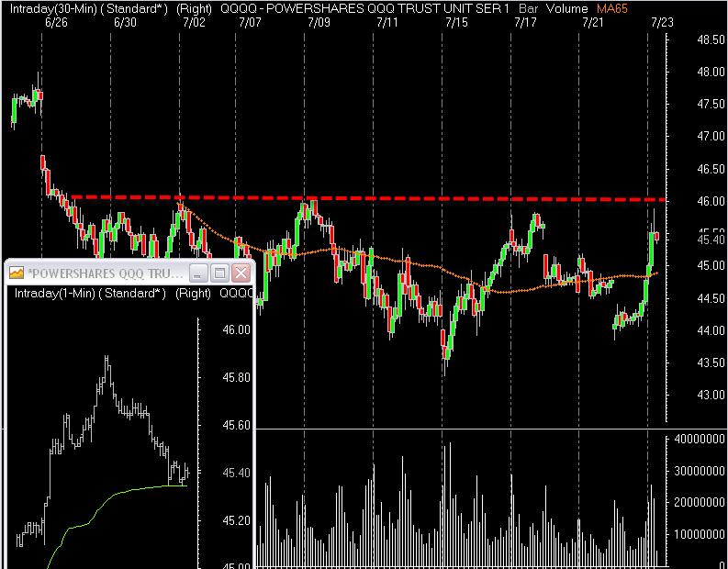Click the green moving average line in 1-Min chart
The width and height of the screenshot is (728, 569).
(x=116, y=494)
